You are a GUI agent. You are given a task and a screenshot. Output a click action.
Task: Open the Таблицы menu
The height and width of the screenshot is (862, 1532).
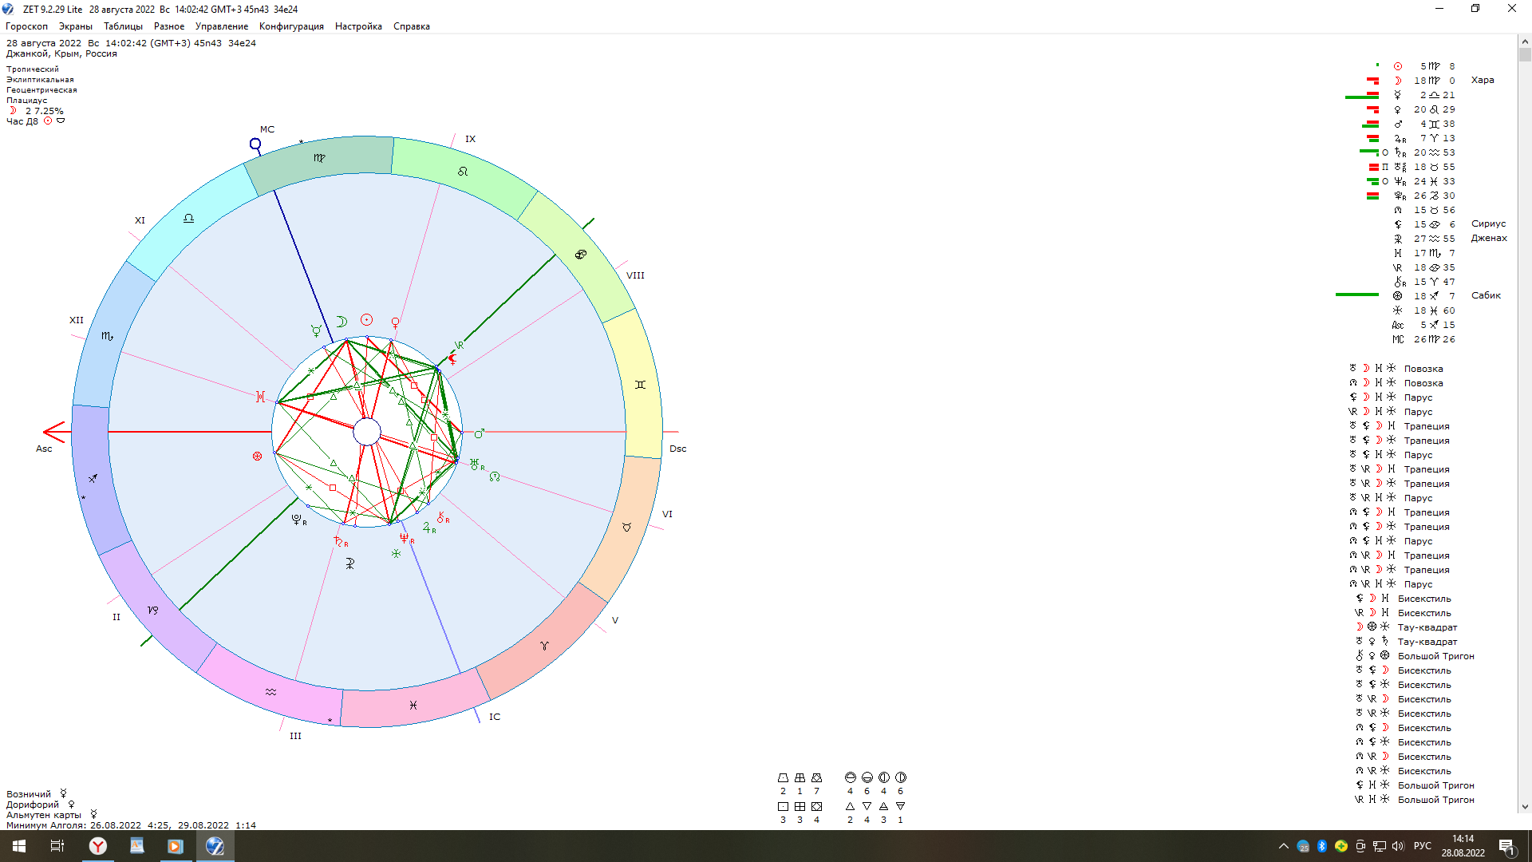point(123,26)
